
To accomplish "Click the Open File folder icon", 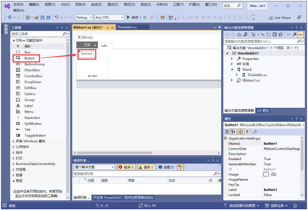I will (x=37, y=17).
